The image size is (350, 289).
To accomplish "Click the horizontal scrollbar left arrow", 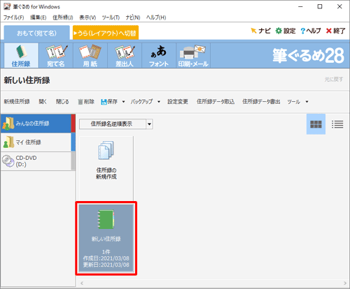I will pos(82,283).
